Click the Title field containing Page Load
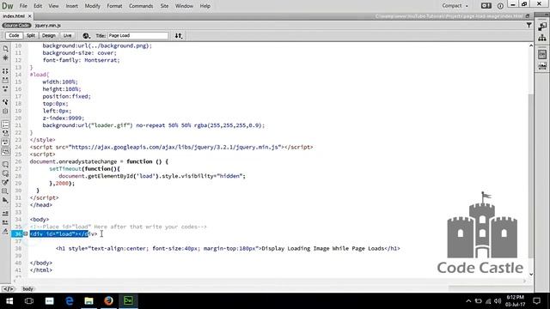This screenshot has width=550, height=309. tap(137, 36)
